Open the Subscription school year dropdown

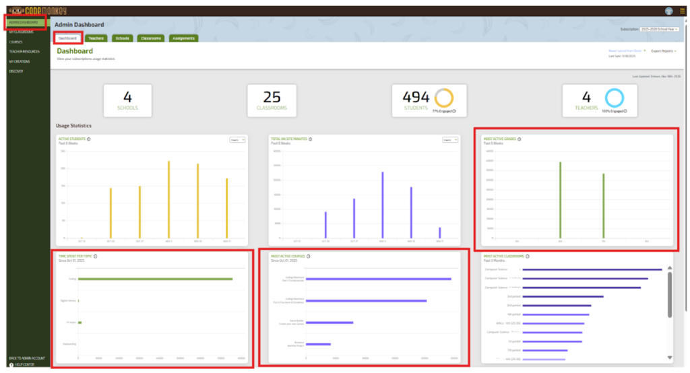[658, 29]
